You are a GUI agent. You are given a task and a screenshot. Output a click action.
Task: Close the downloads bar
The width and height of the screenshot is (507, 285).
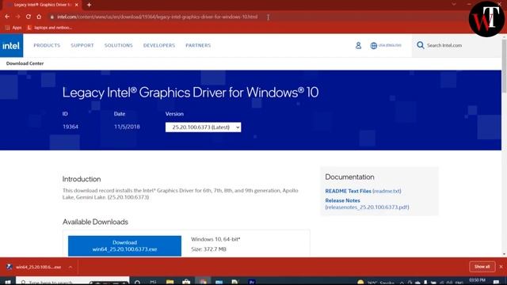pos(501,267)
